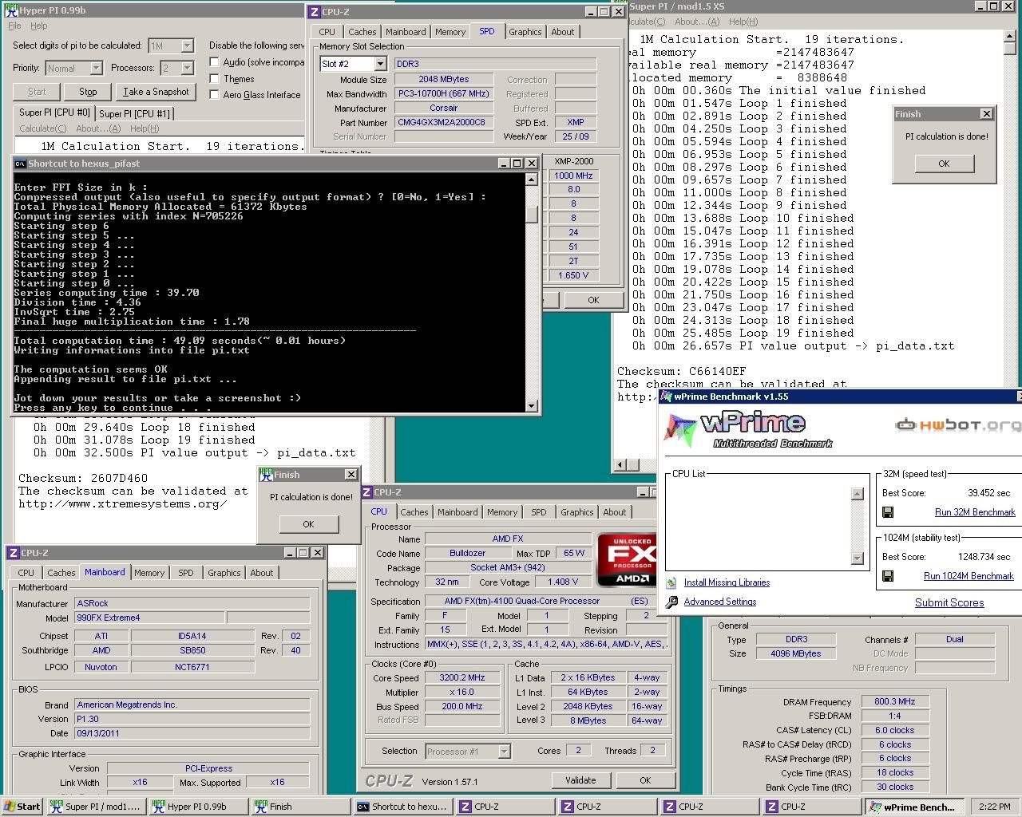Image resolution: width=1022 pixels, height=817 pixels.
Task: Switch to Super PI [CPU #0] tab
Action: click(54, 112)
